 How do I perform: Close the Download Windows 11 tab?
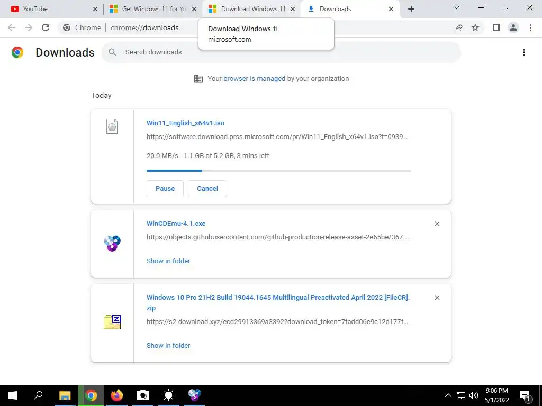click(293, 9)
